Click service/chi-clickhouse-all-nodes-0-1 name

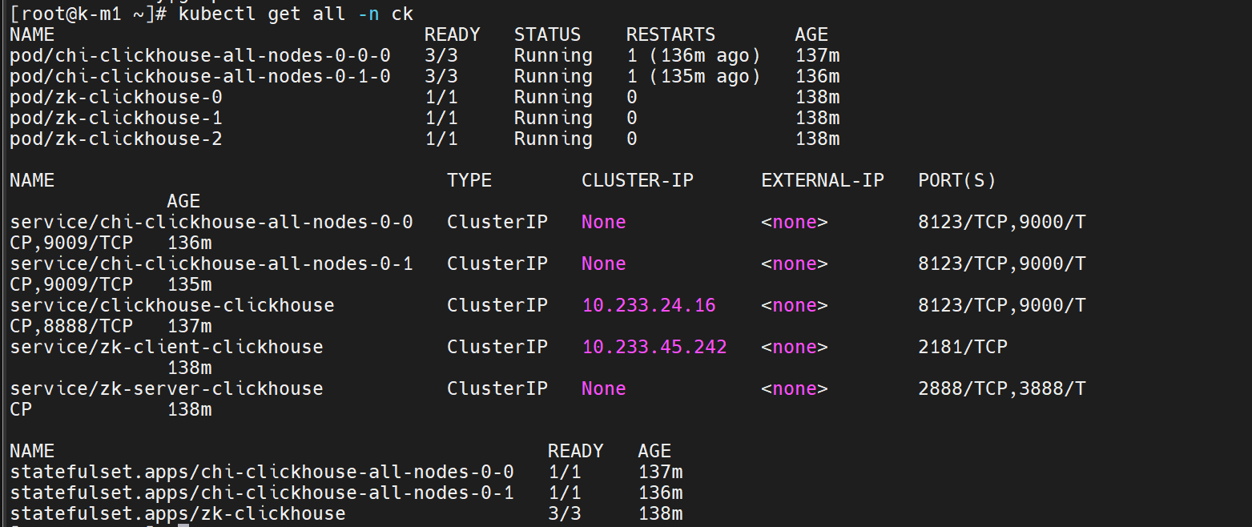click(x=211, y=263)
